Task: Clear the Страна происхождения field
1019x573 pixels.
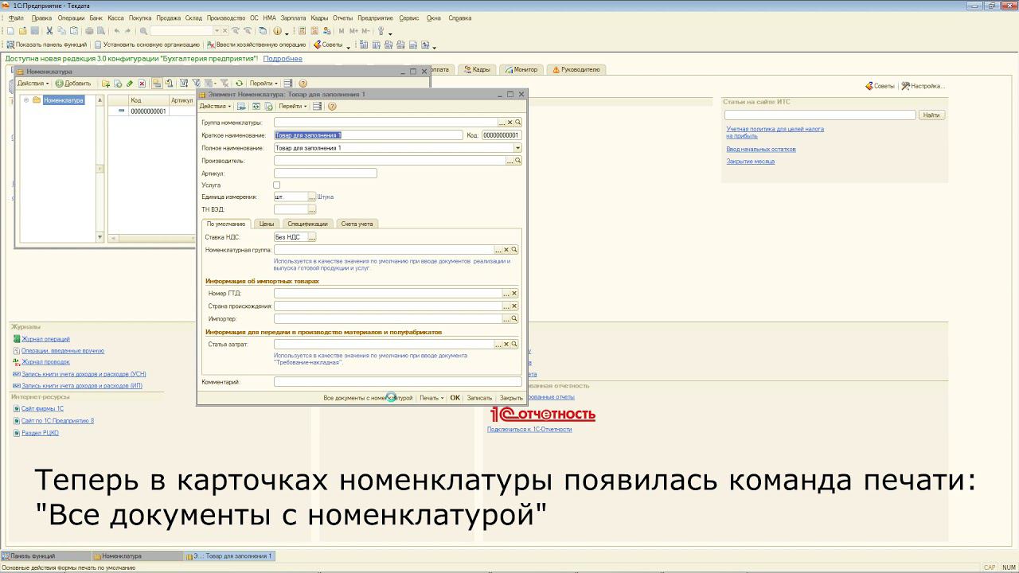Action: point(514,306)
